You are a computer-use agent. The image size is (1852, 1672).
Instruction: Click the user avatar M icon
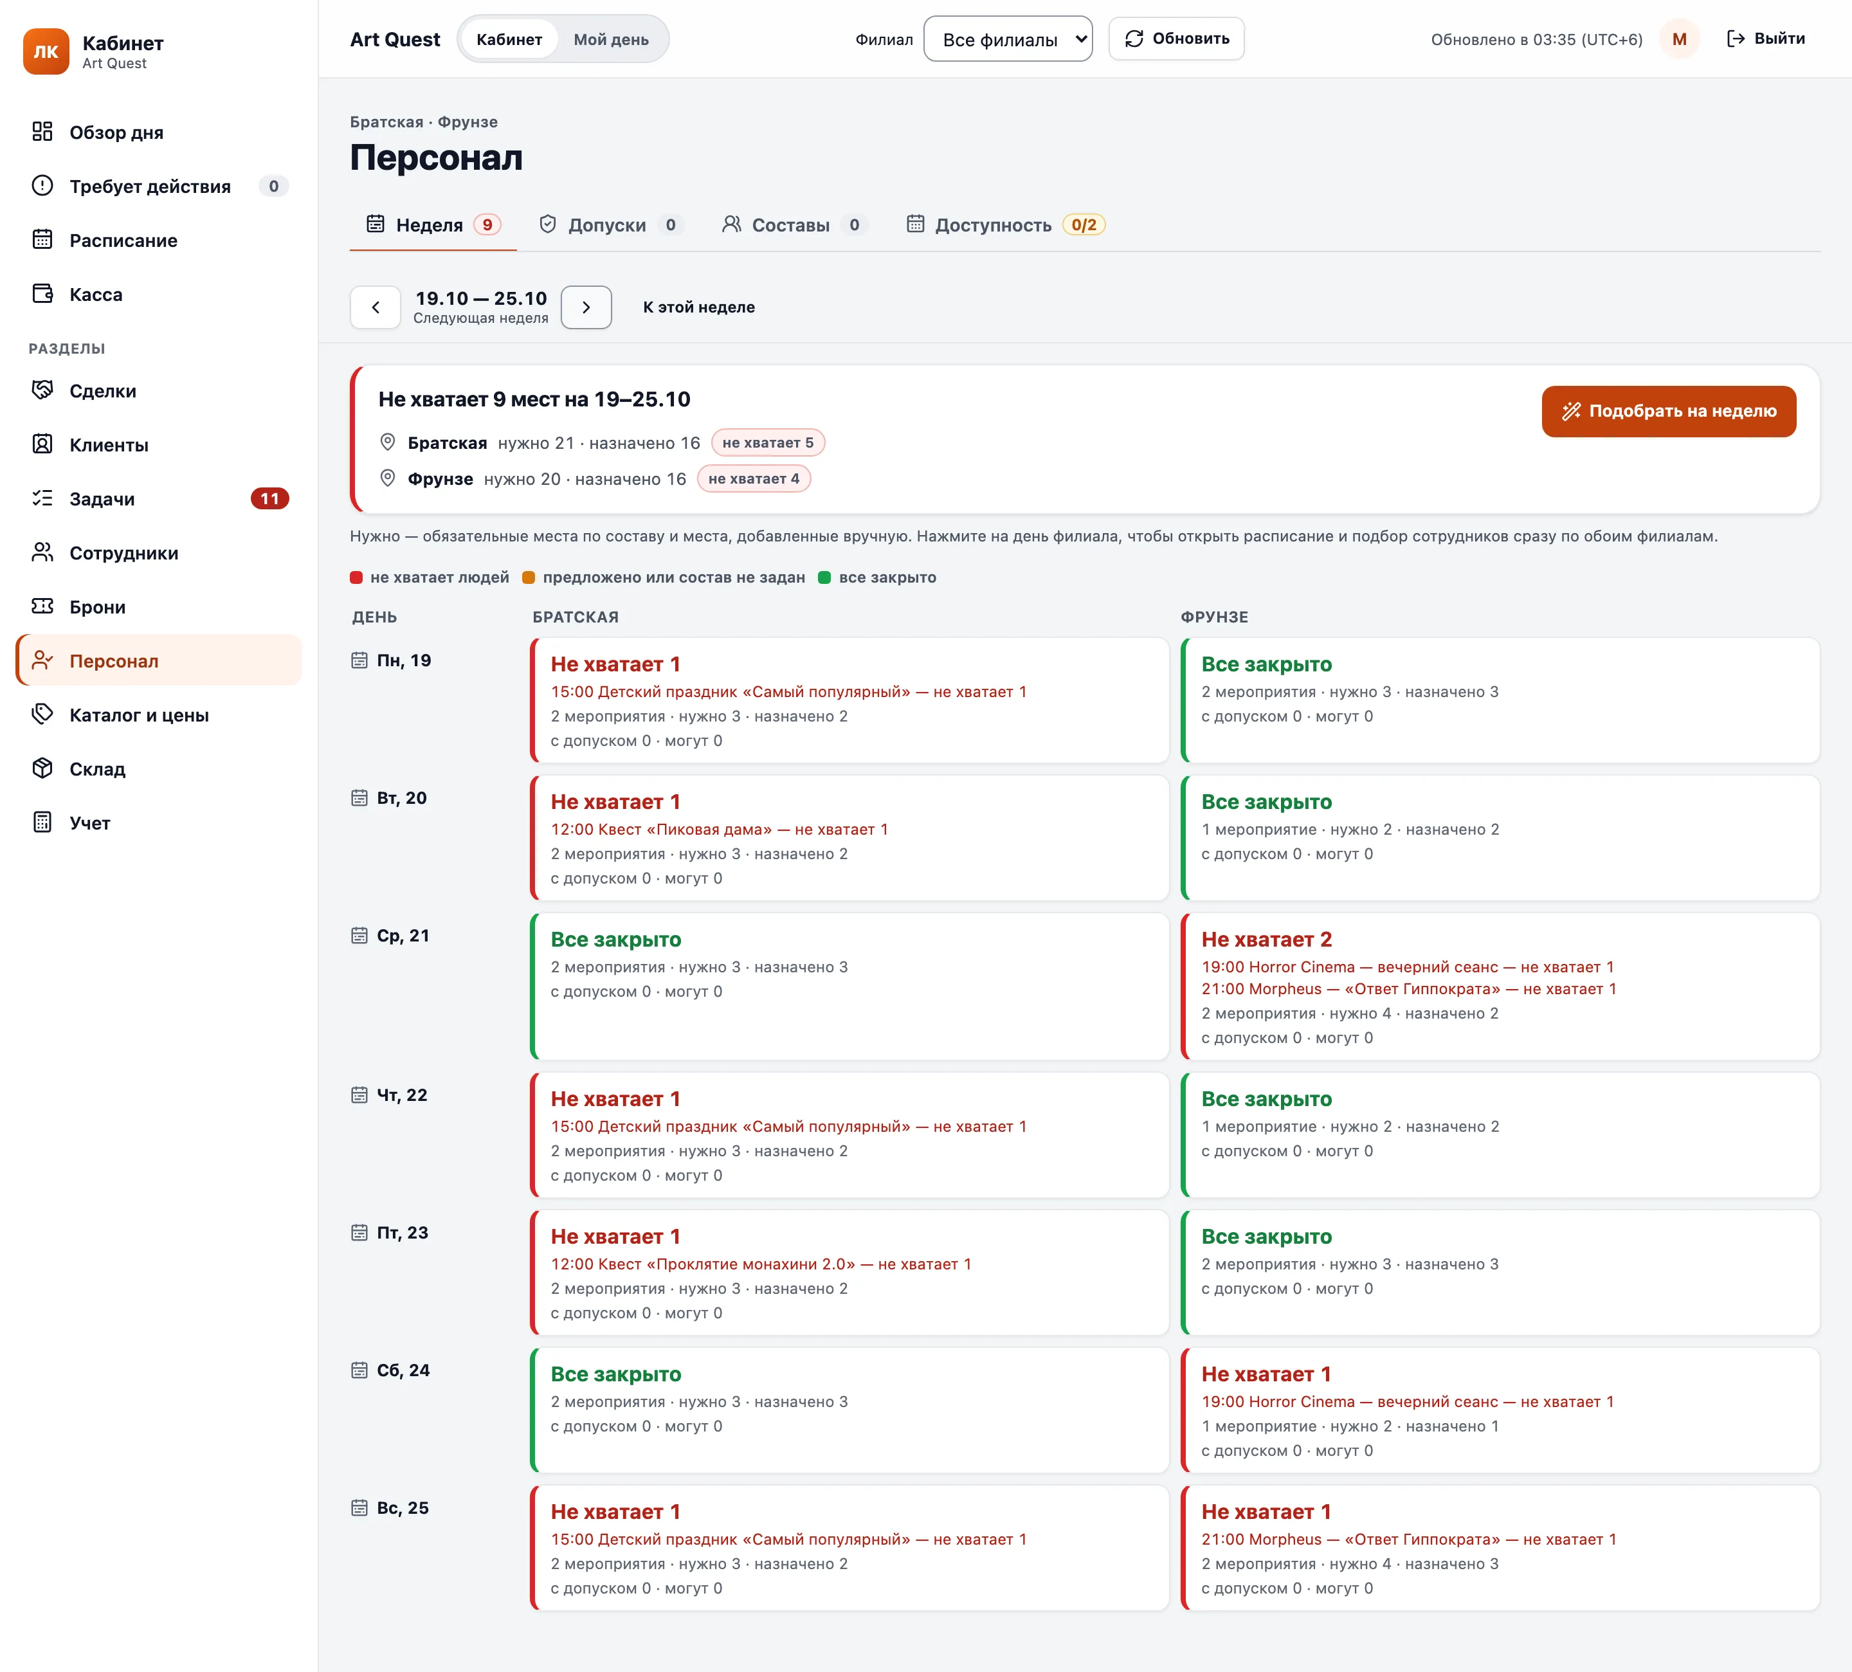click(x=1678, y=39)
